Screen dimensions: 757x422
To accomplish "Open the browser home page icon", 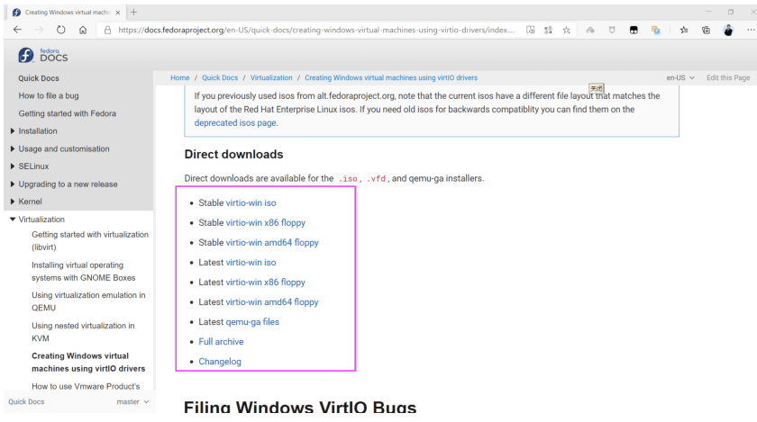I will click(83, 30).
